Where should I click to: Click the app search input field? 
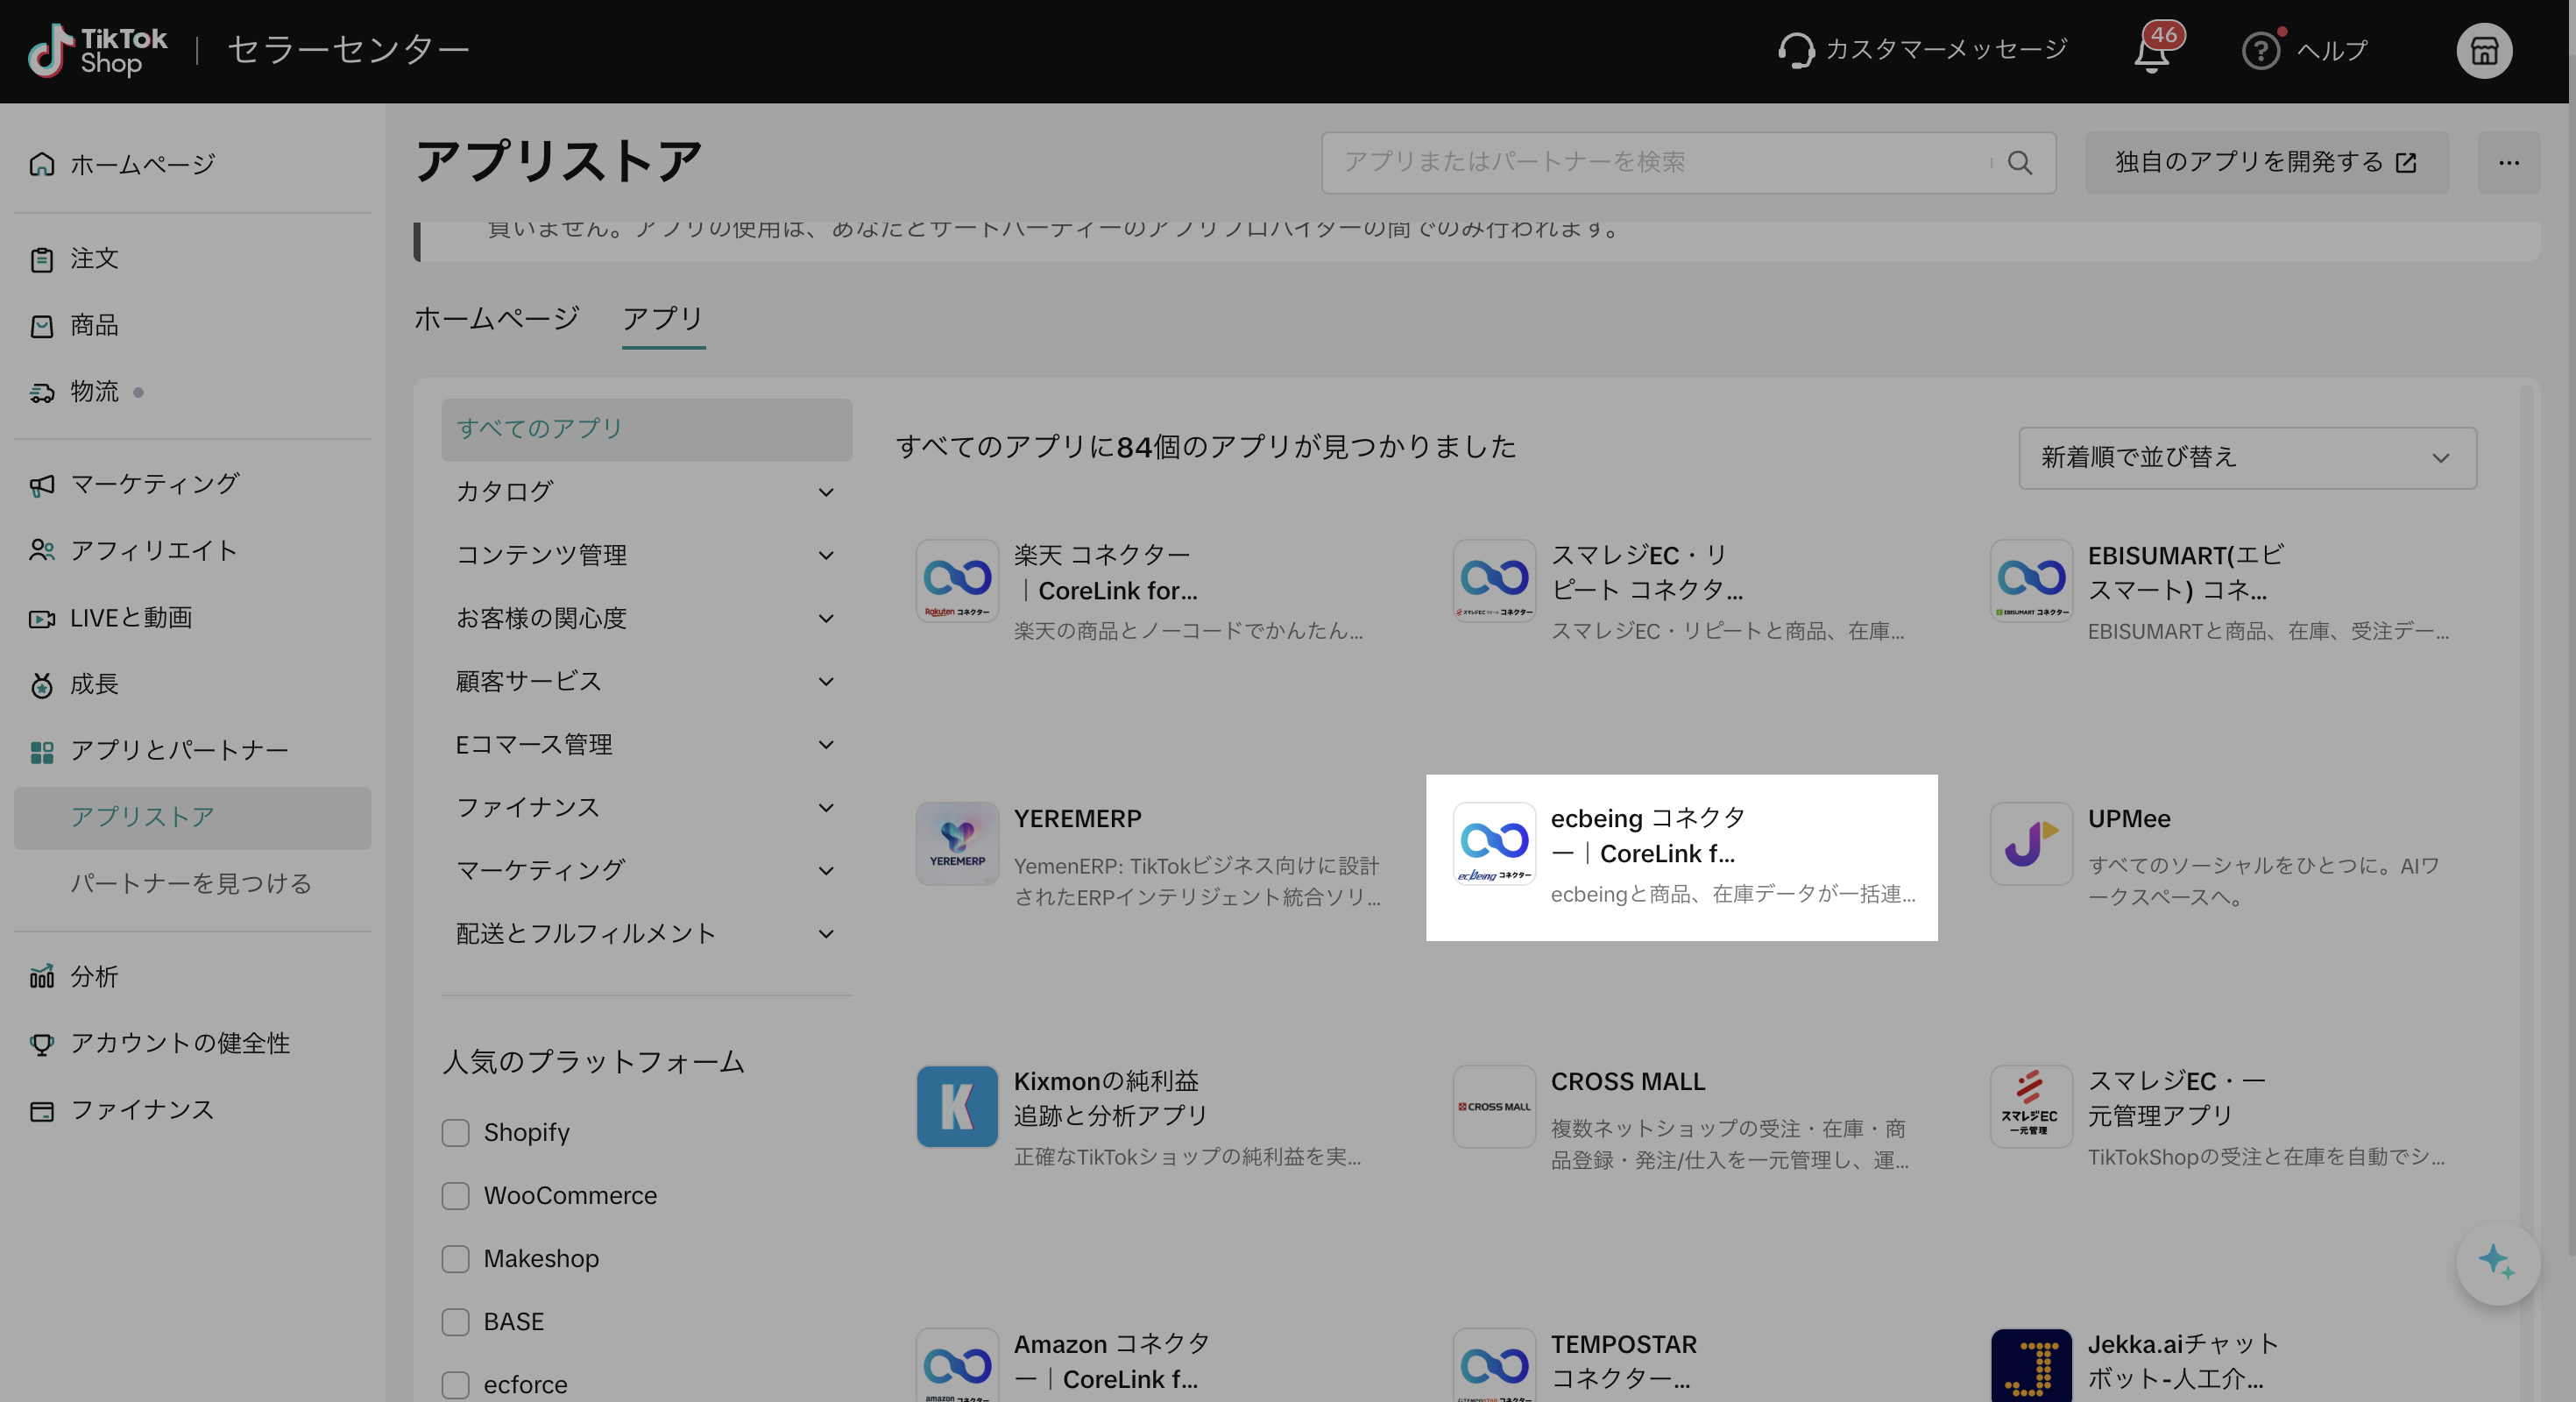tap(1660, 163)
